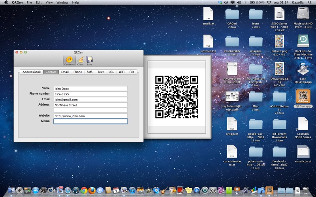Select the QRGen.app desktop icon
Image resolution: width=316 pixels, height=197 pixels.
303,98
